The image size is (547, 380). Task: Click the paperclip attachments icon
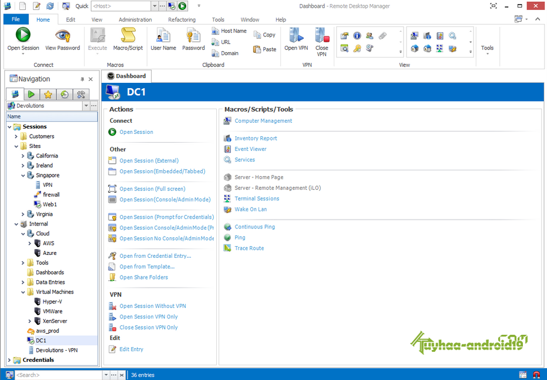[x=382, y=36]
